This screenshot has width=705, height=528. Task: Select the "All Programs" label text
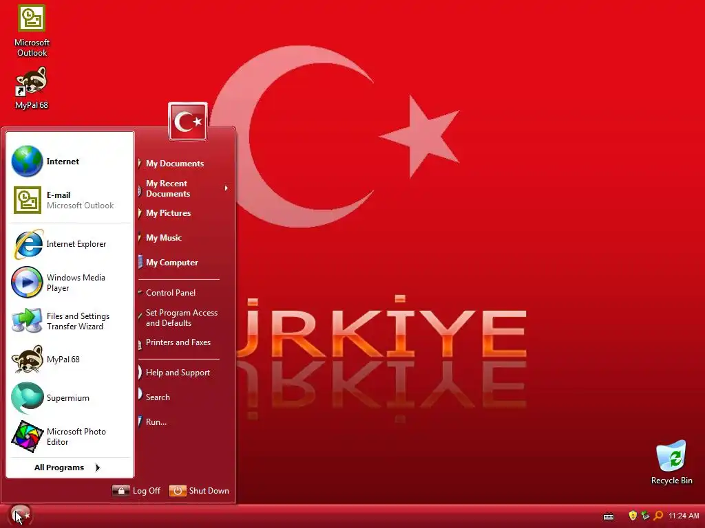click(59, 467)
